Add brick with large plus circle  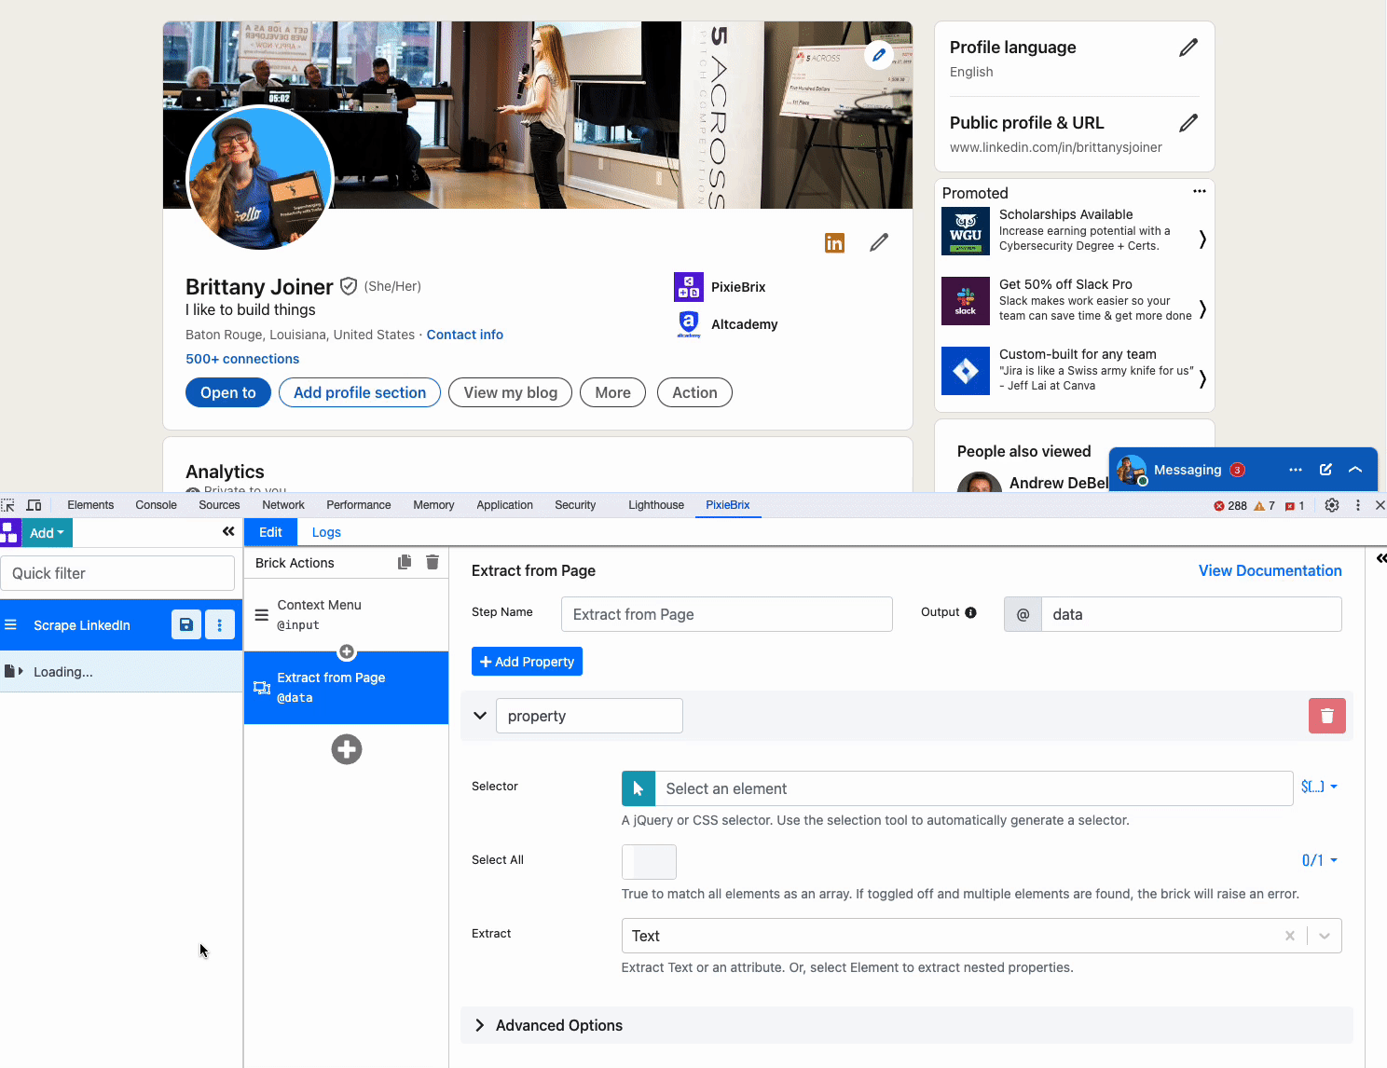[x=347, y=749]
